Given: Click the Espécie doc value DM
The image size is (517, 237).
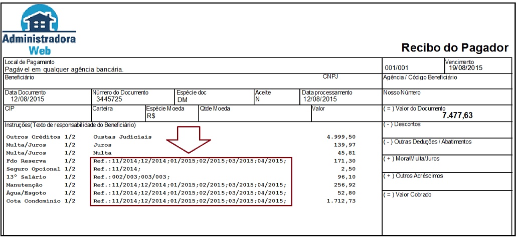Looking at the screenshot, I should pos(182,99).
